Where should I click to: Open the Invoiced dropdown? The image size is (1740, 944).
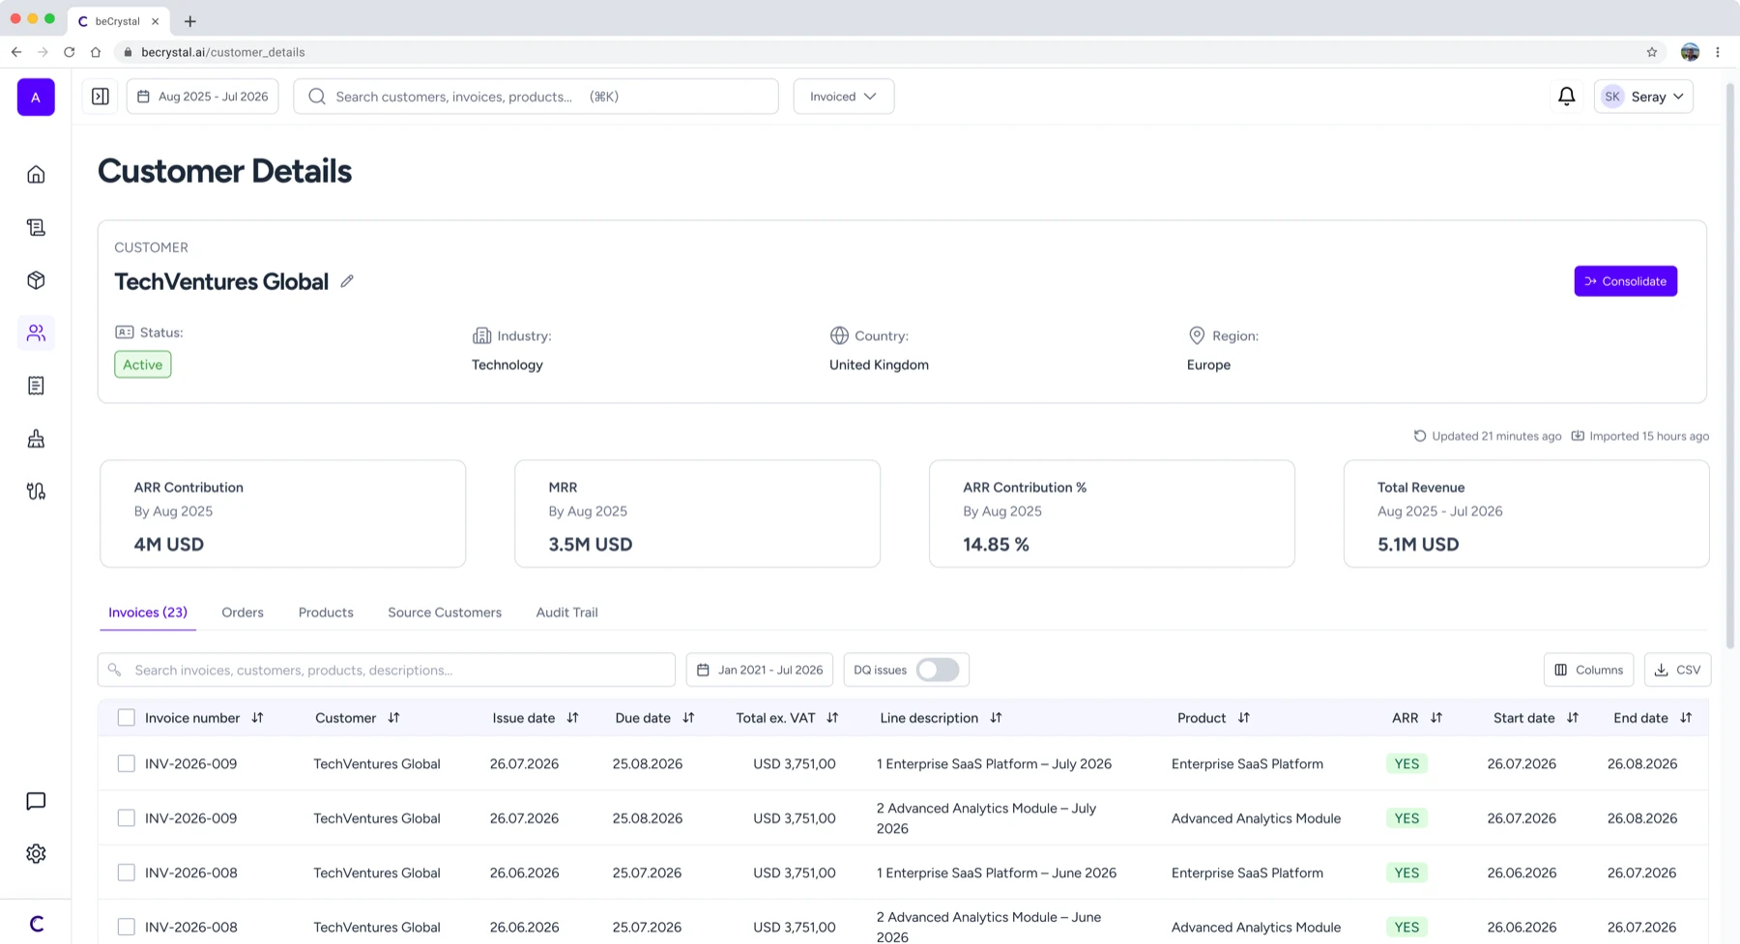[x=843, y=97]
